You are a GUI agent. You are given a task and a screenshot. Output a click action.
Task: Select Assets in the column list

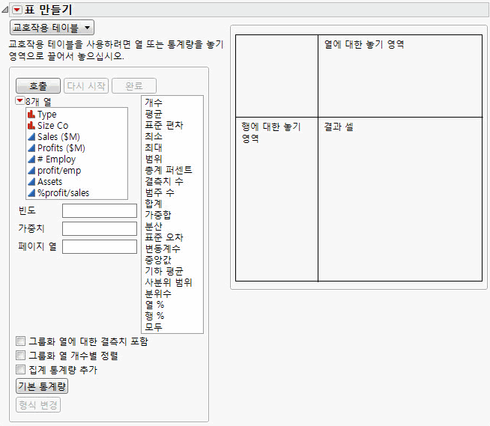tap(50, 182)
